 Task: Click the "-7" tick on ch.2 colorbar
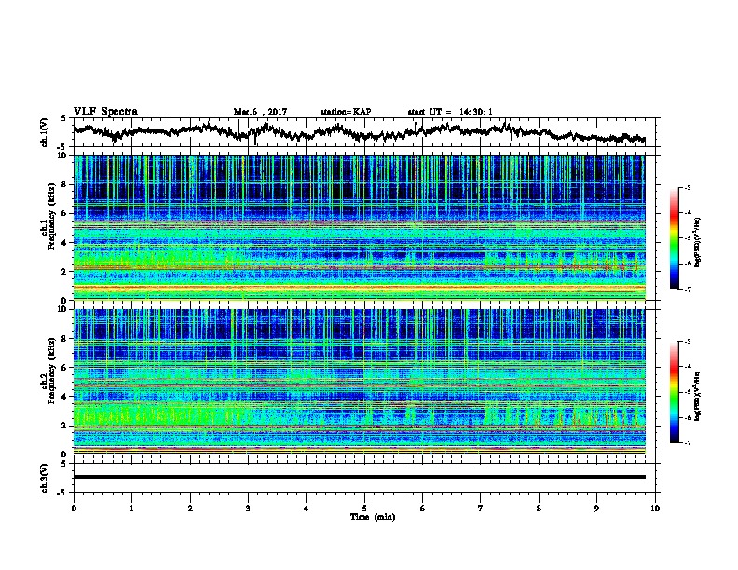click(x=687, y=442)
